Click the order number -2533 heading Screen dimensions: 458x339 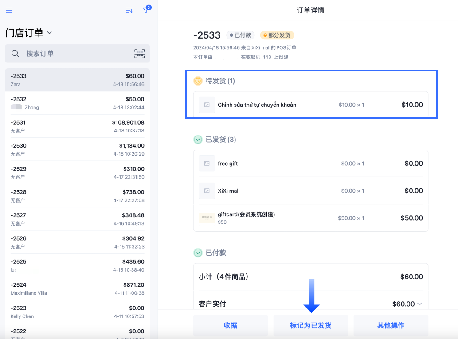207,35
